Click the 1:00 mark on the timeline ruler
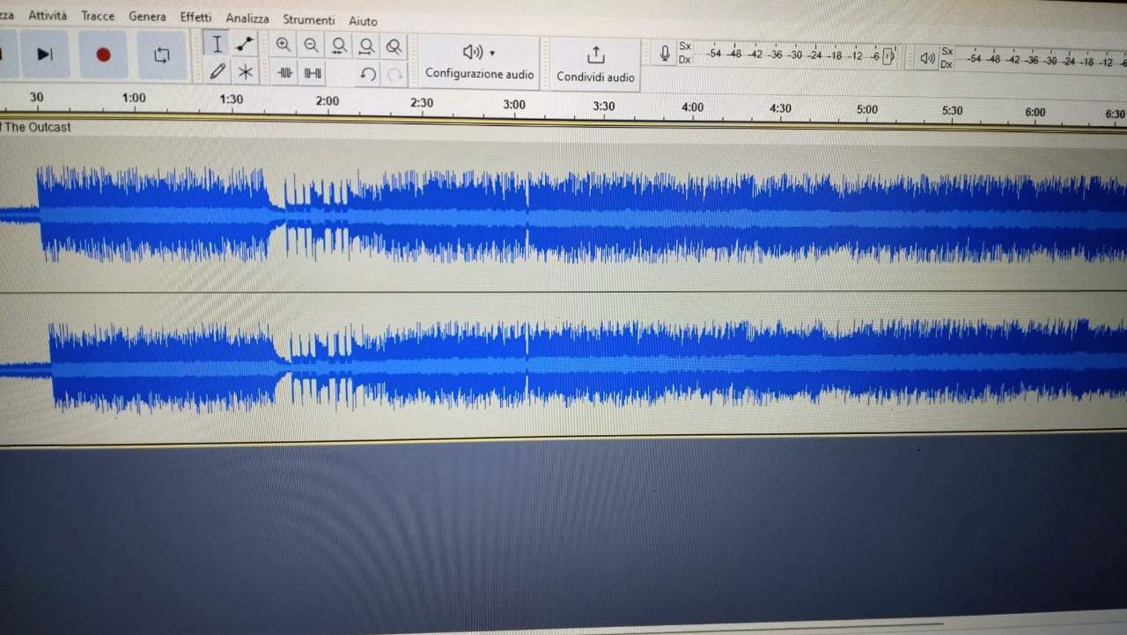1127x635 pixels. click(134, 98)
